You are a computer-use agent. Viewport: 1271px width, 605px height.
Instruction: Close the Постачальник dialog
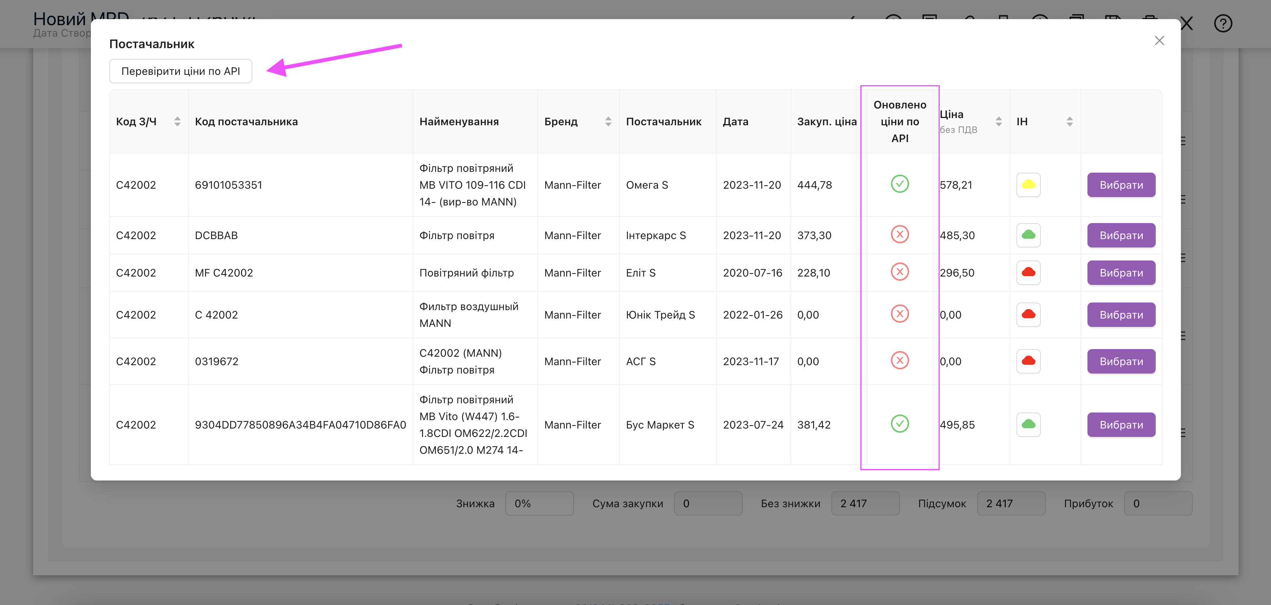1159,40
